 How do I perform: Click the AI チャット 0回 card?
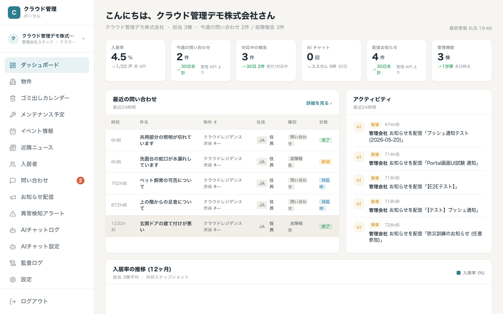point(331,60)
